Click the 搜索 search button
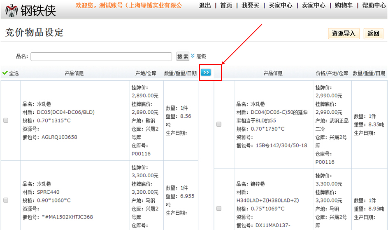The image size is (388, 230). pyautogui.click(x=183, y=56)
